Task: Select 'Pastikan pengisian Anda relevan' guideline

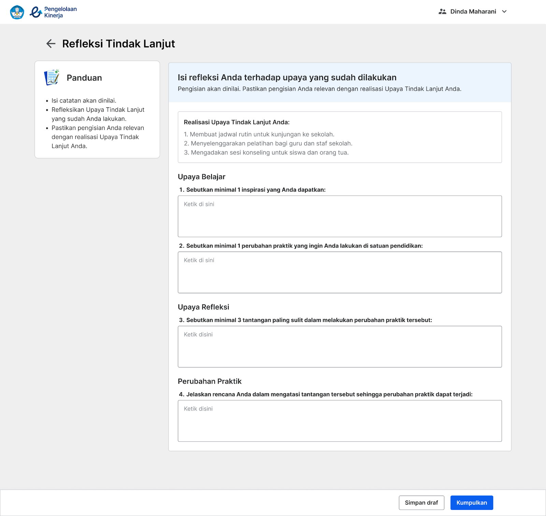Action: point(98,137)
